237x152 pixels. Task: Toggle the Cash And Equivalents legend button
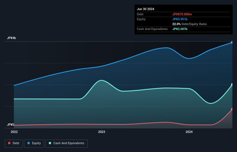(66, 143)
